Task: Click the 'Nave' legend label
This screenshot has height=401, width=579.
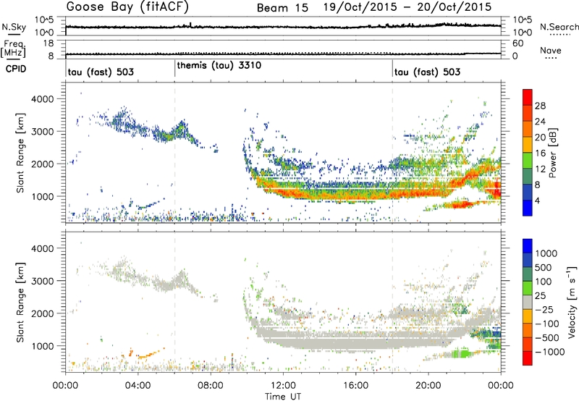Action: pos(551,50)
